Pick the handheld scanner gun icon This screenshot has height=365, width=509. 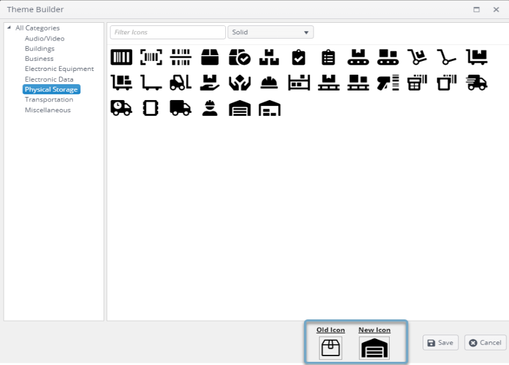tap(388, 82)
